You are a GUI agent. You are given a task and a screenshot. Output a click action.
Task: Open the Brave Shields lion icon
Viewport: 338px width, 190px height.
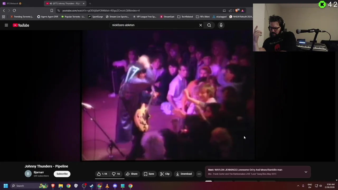[x=237, y=11]
